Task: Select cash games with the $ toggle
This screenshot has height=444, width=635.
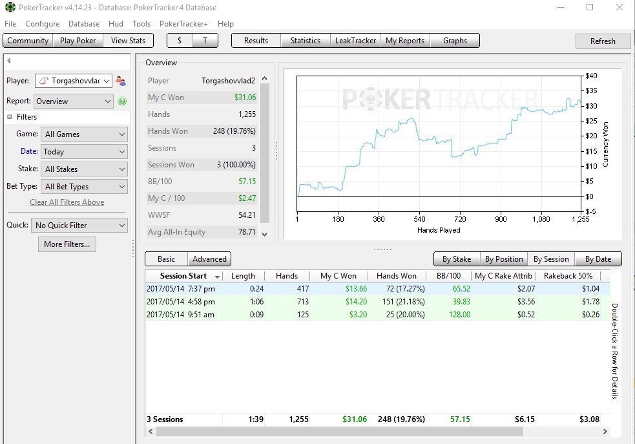Action: (x=180, y=41)
